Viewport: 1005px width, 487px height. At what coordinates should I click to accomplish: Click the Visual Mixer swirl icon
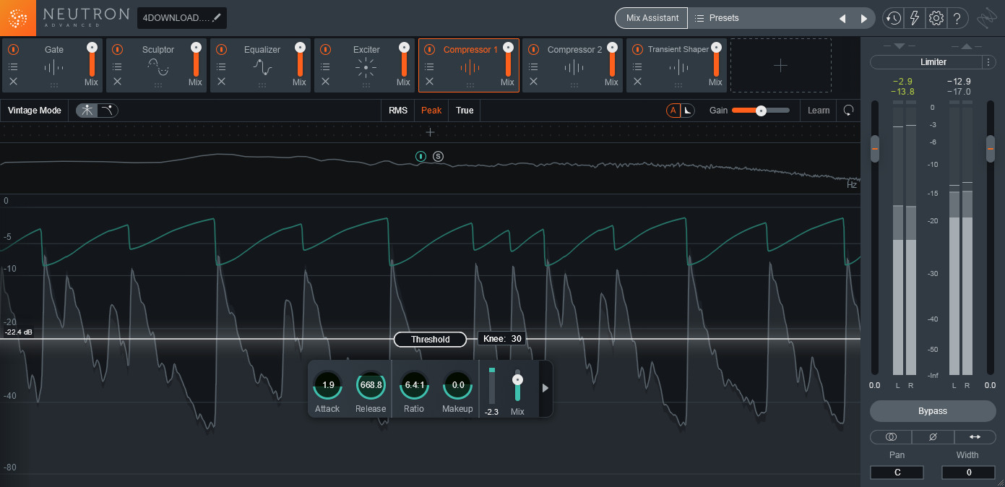tap(986, 18)
